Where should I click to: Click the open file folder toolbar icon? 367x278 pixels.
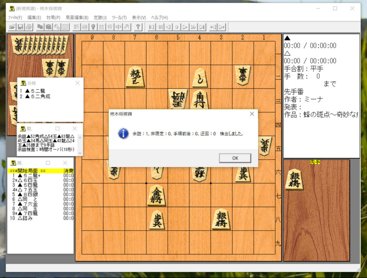12,27
